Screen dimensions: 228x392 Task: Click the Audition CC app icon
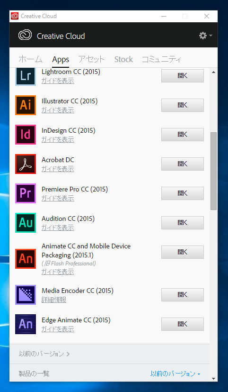(x=26, y=223)
